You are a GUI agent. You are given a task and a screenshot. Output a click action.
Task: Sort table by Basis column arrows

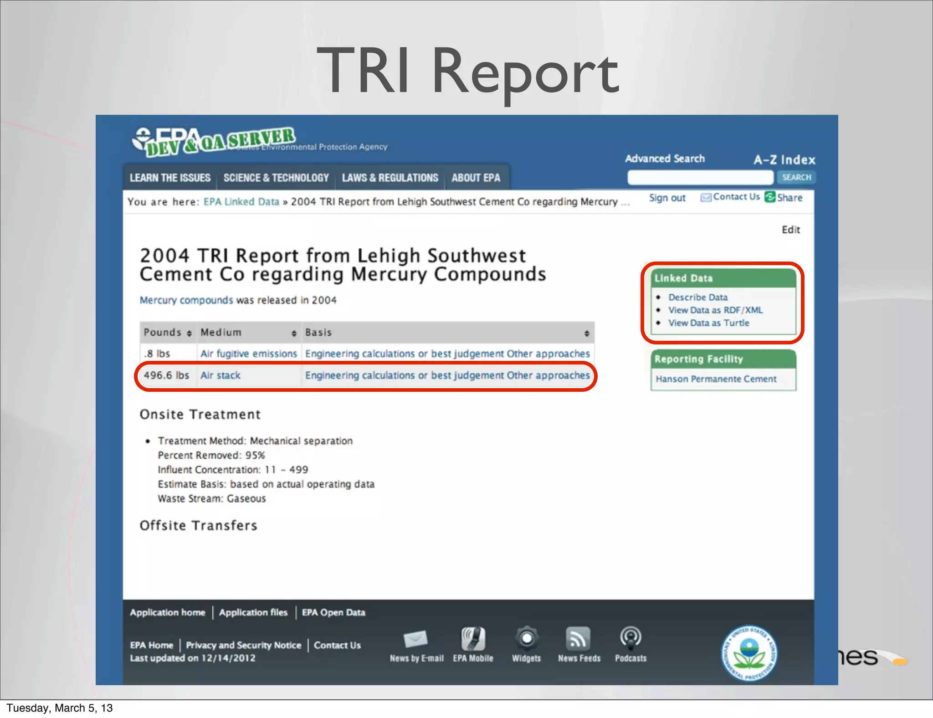click(x=587, y=333)
